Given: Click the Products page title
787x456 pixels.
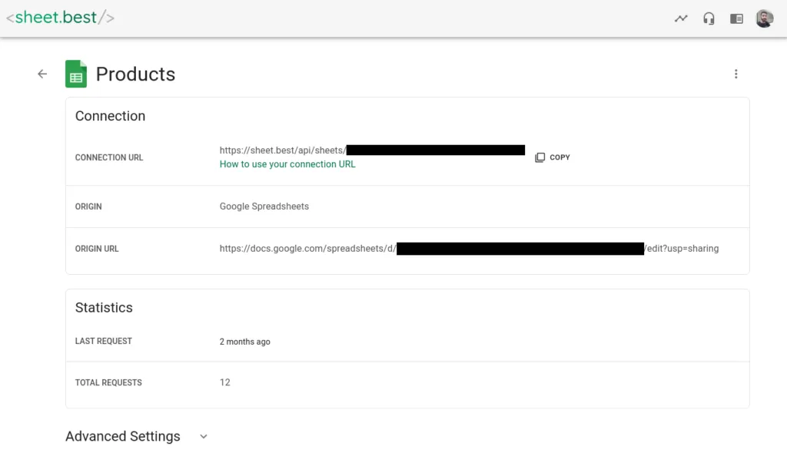Looking at the screenshot, I should (x=135, y=74).
